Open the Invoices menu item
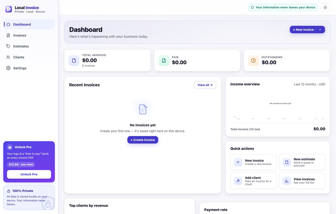 [x=29, y=35]
